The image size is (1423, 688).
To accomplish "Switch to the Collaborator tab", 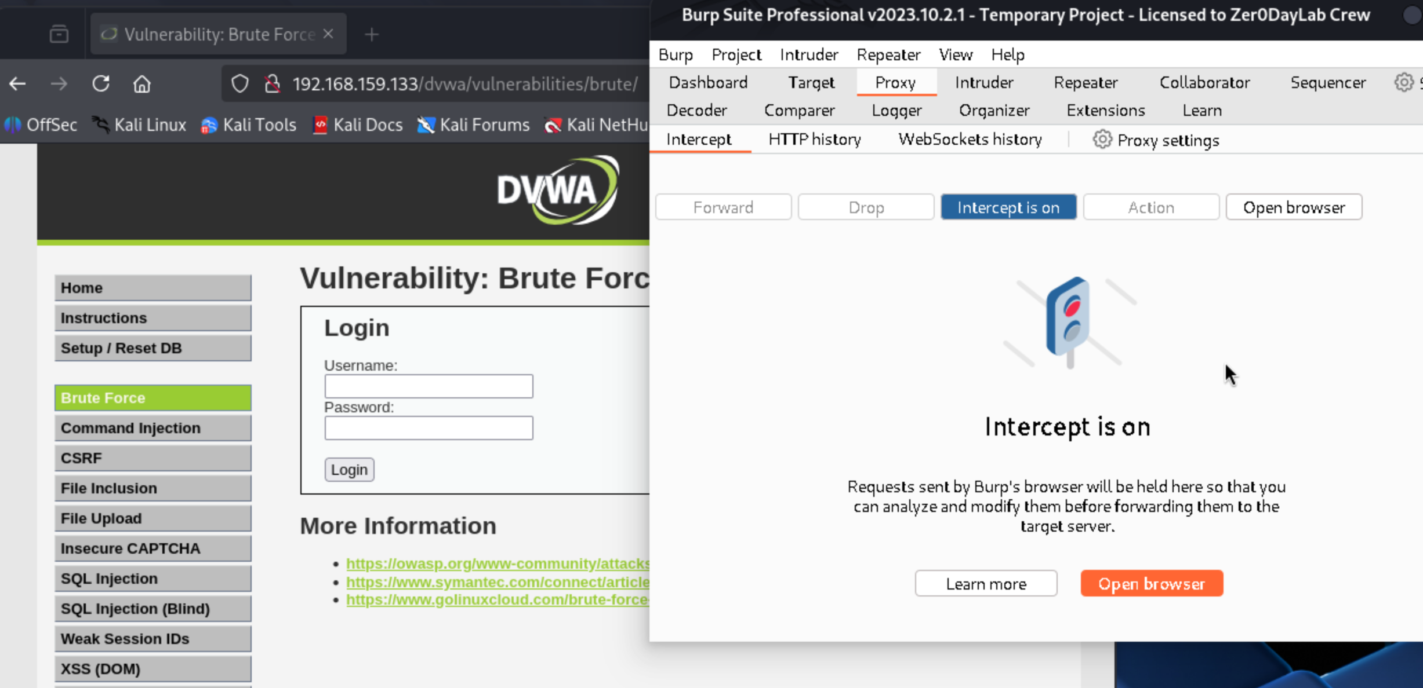I will point(1204,82).
